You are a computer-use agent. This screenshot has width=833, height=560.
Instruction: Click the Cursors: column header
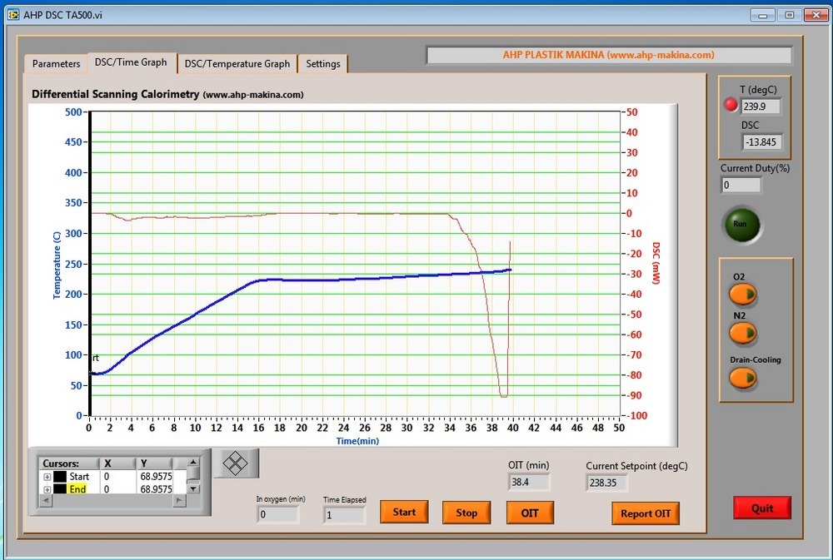69,463
